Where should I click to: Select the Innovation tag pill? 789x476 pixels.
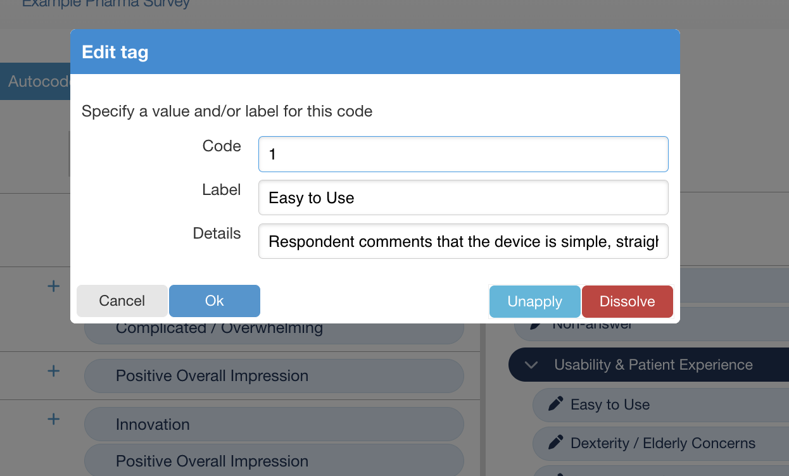coord(274,424)
